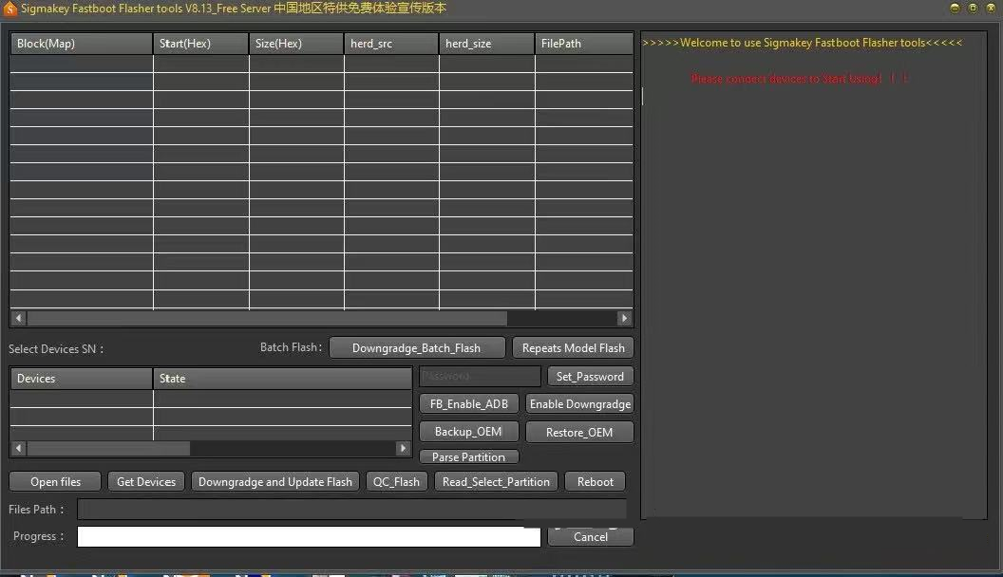Viewport: 1003px width, 577px height.
Task: Click the Devices list horizontal scrollbar thumb
Action: 108,448
